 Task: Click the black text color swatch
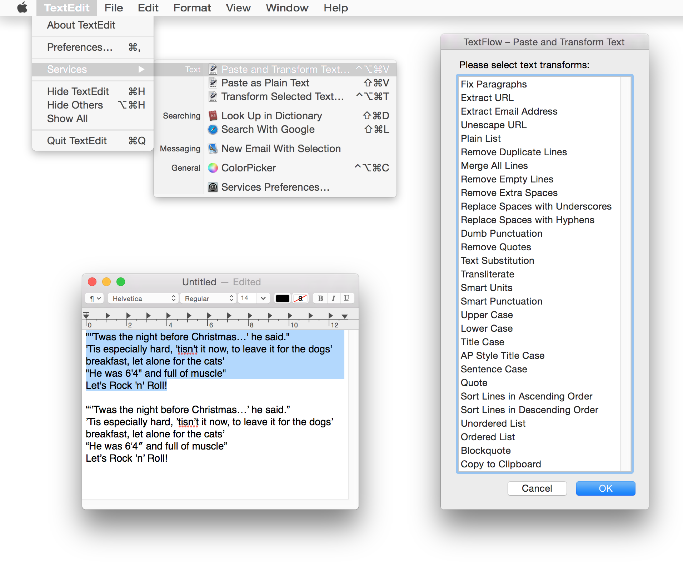[x=282, y=298]
